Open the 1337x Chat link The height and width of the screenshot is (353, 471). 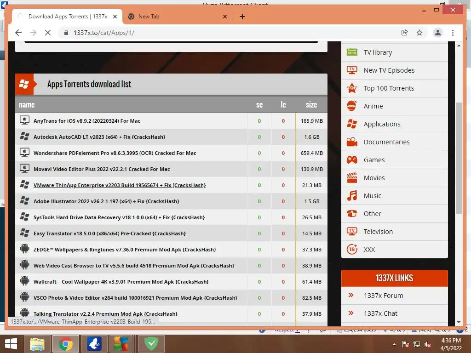point(380,313)
